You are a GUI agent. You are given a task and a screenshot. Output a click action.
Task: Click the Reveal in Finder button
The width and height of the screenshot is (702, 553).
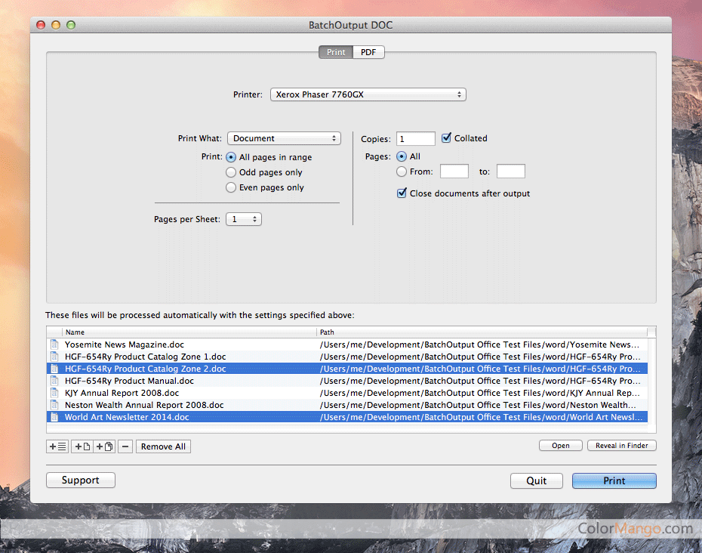tap(621, 445)
